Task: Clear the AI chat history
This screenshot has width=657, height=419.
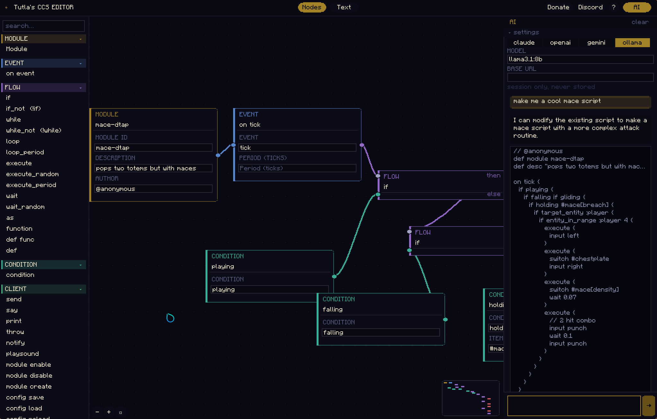Action: (640, 22)
